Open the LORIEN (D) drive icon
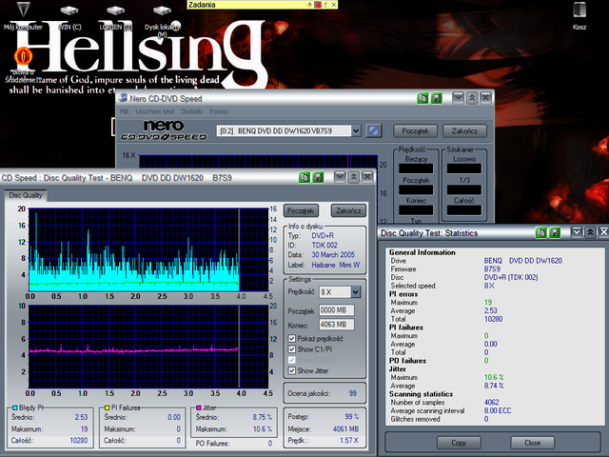609x457 pixels. (x=116, y=15)
